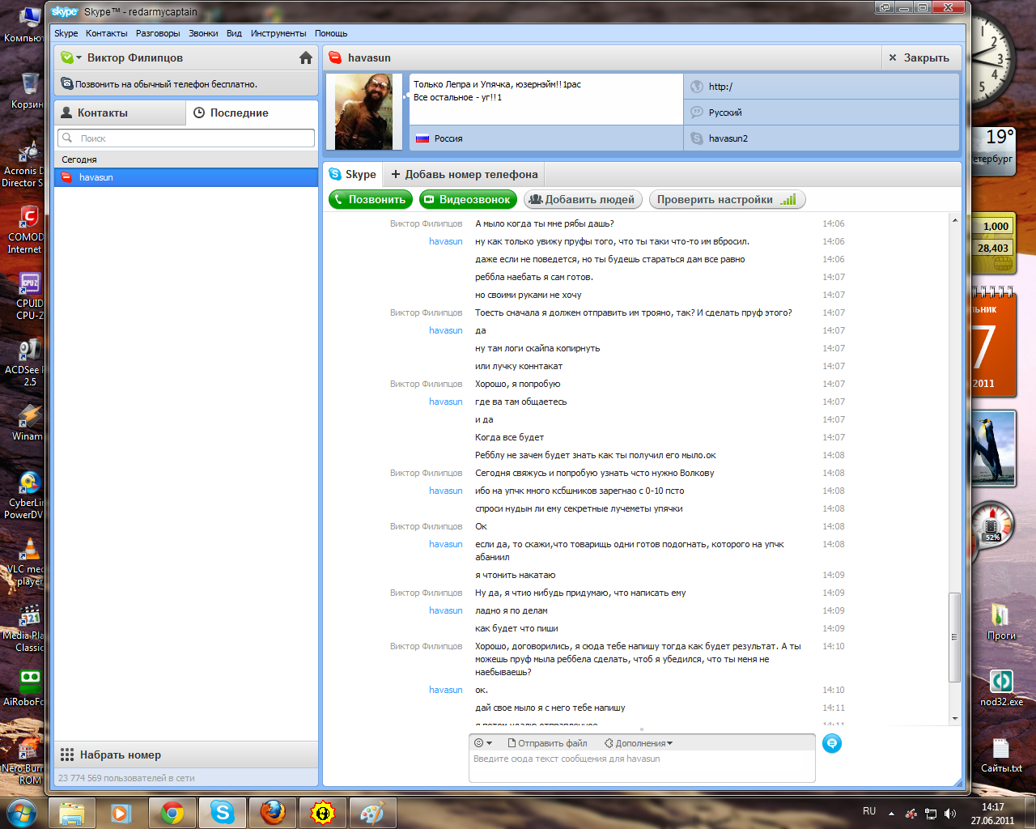
Task: Show hidden tray icons arrow
Action: pos(891,814)
